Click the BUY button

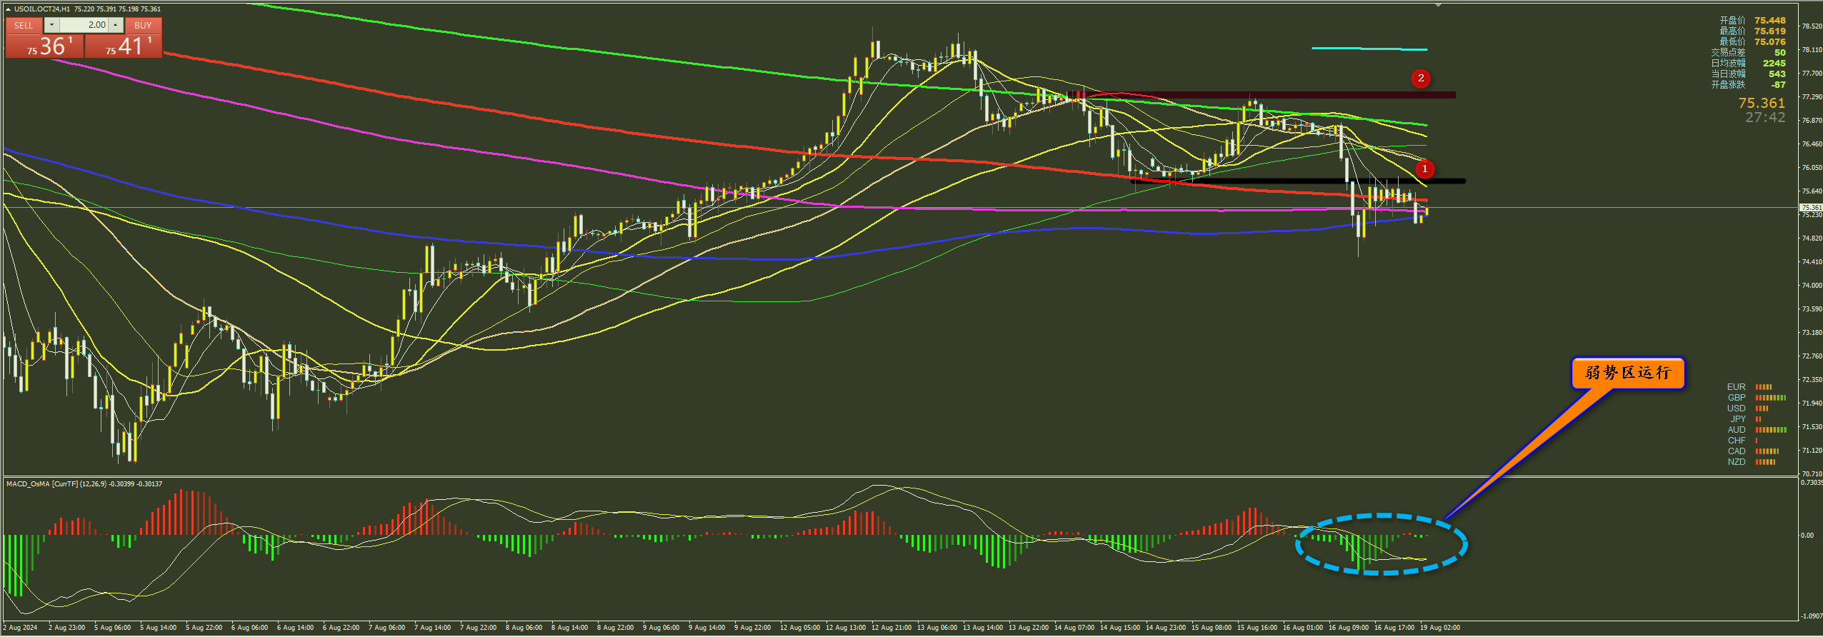click(x=143, y=25)
